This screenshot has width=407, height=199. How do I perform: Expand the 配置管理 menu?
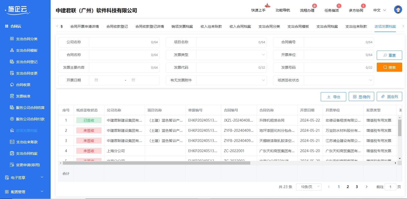(x=25, y=192)
